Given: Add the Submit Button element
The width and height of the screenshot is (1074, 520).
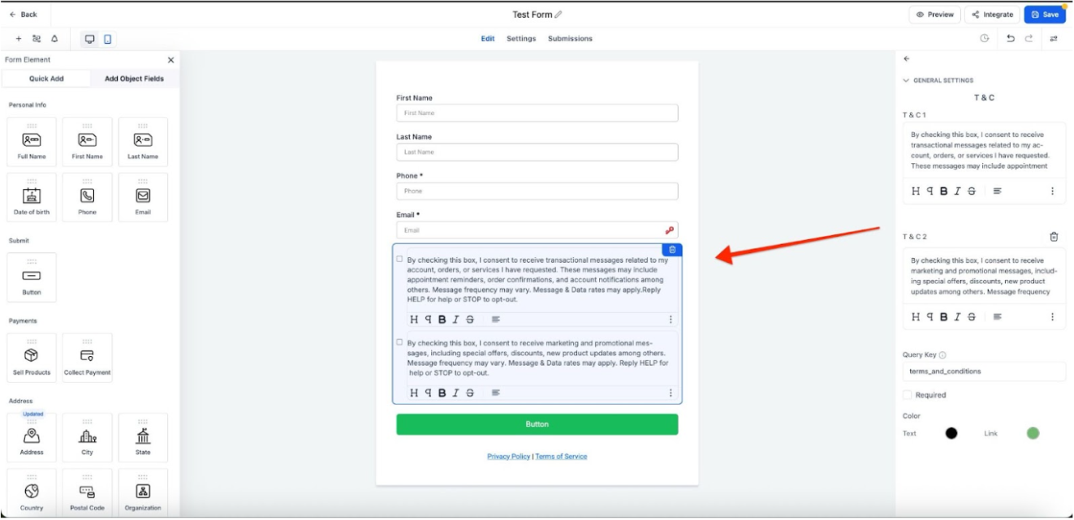Looking at the screenshot, I should point(32,277).
